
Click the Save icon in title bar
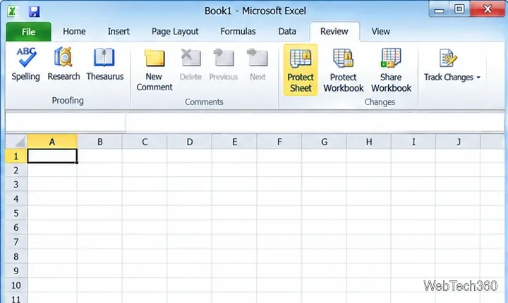coord(34,12)
